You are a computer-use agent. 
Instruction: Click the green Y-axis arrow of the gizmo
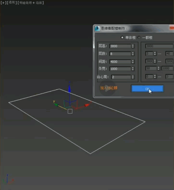[x=56, y=105]
